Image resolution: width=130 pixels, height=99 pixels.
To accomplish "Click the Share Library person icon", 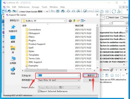I will point(119,11).
